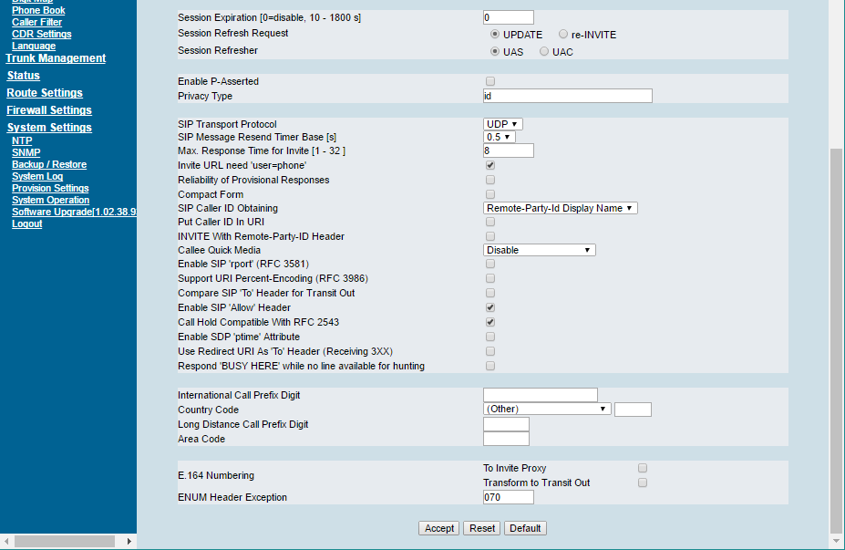The width and height of the screenshot is (845, 550).
Task: Enable the Compact Form checkbox
Action: (490, 194)
